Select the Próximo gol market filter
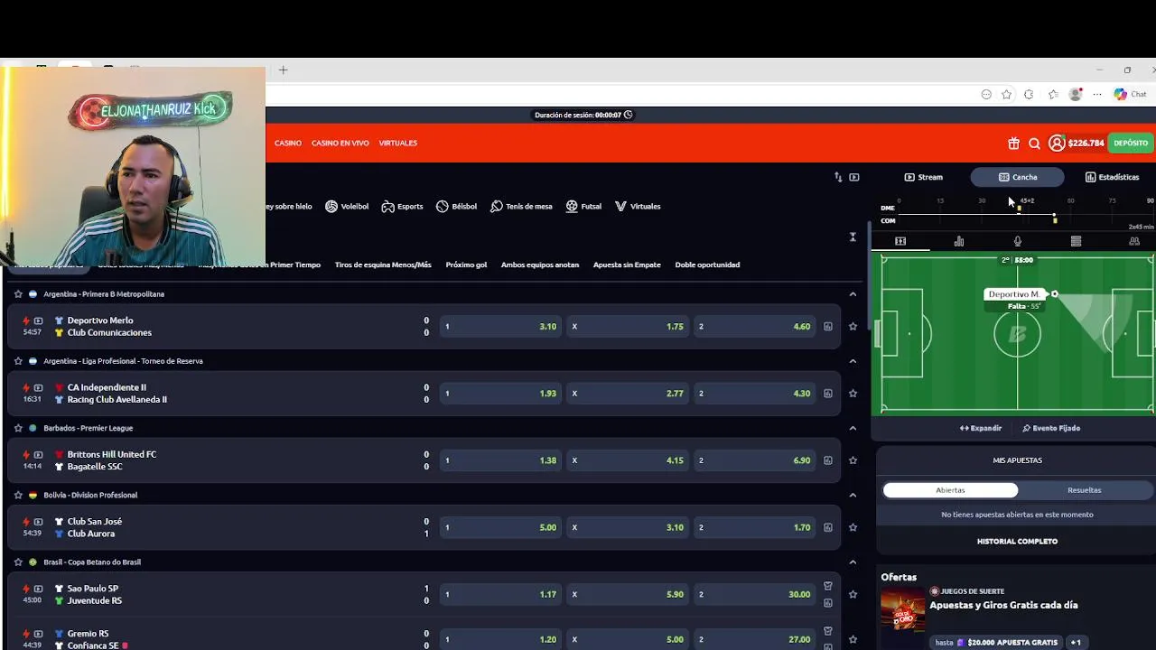 pos(466,265)
